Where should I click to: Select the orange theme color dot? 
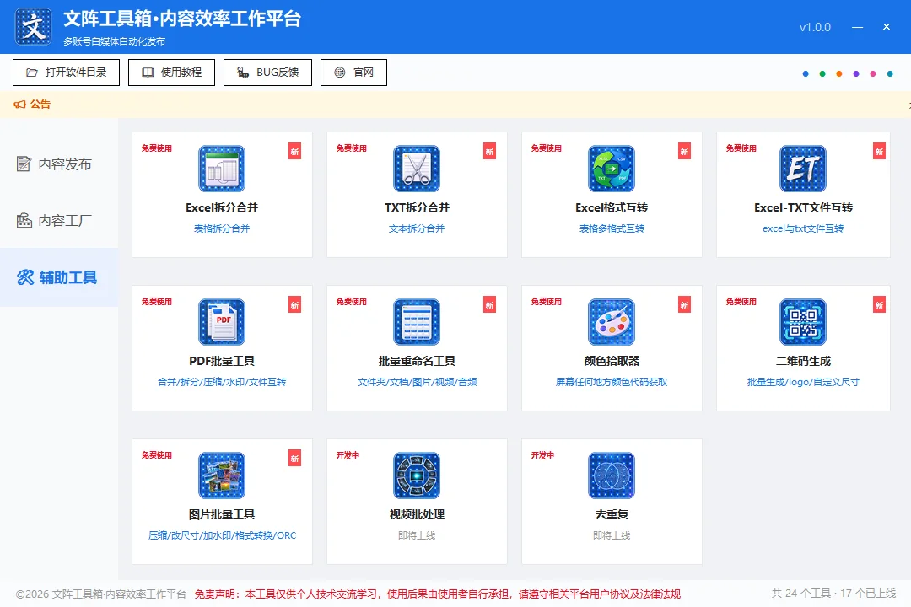(x=839, y=74)
